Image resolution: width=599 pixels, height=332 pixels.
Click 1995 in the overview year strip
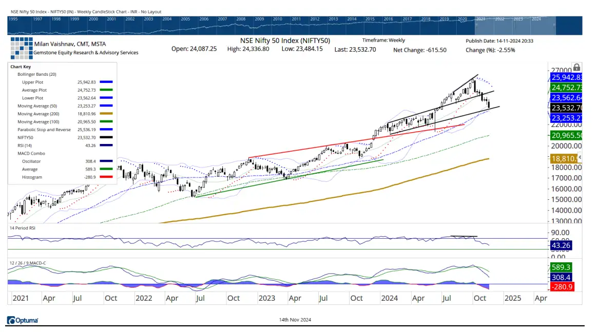[13, 19]
